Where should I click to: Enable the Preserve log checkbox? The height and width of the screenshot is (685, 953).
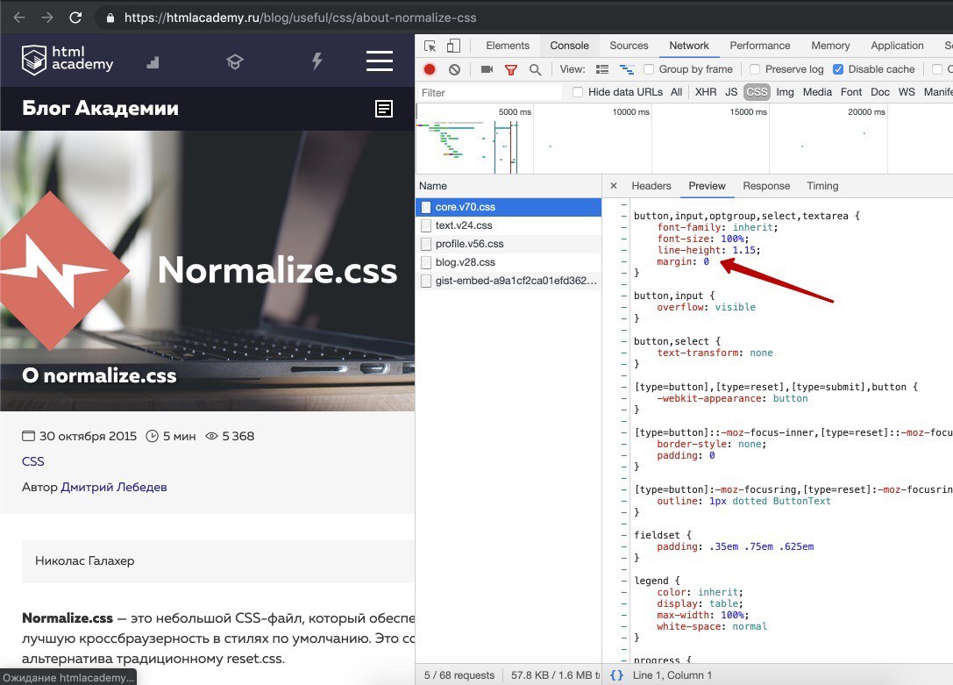click(755, 69)
